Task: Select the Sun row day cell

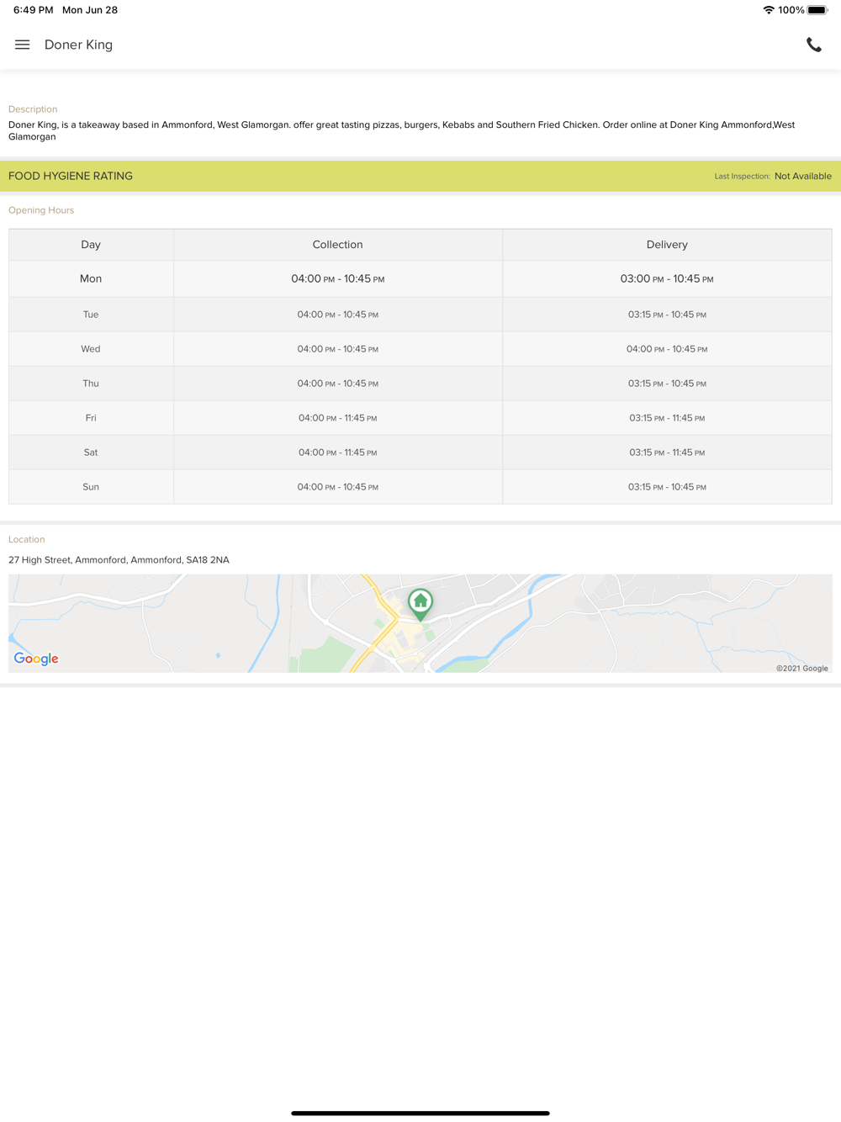Action: [91, 487]
